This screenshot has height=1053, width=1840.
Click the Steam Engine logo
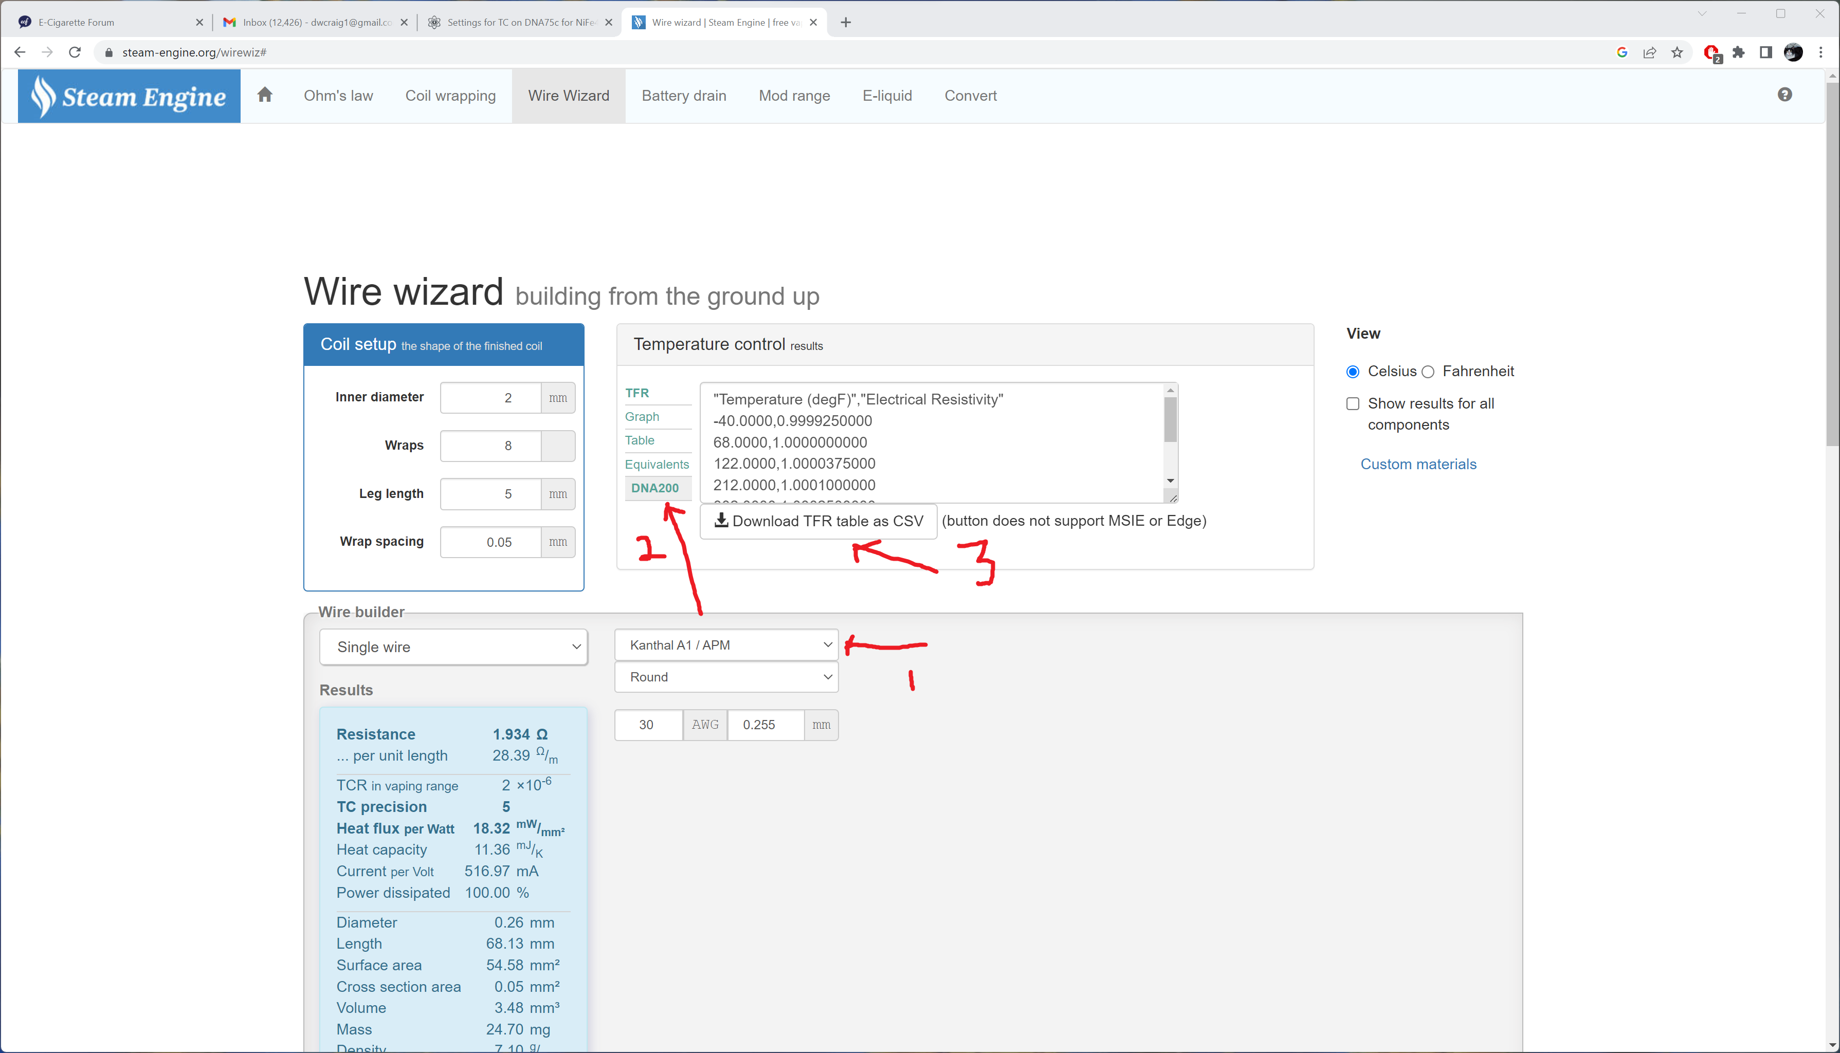(130, 96)
